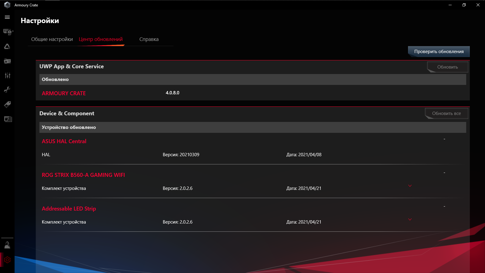Screen dimensions: 485x273
Task: Click the Device & Component heading
Action: click(x=67, y=113)
